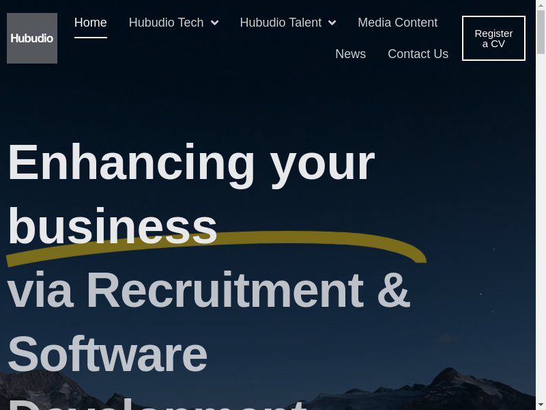Open the Hubudio Tech menu label
The image size is (546, 410).
click(166, 23)
